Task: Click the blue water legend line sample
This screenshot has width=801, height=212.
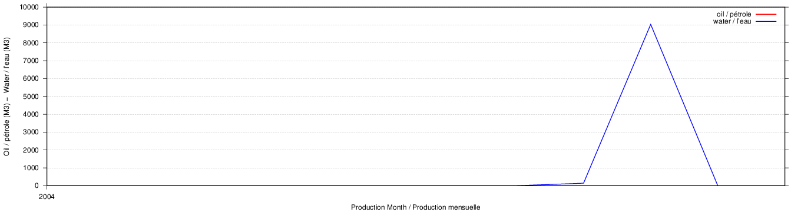Action: pos(766,21)
